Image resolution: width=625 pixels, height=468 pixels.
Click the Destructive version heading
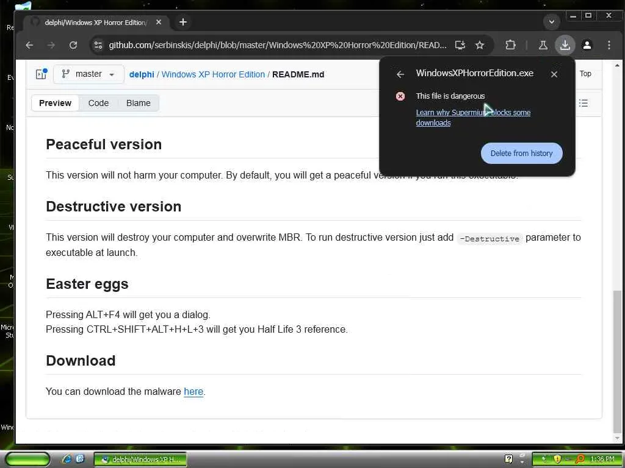coord(114,207)
